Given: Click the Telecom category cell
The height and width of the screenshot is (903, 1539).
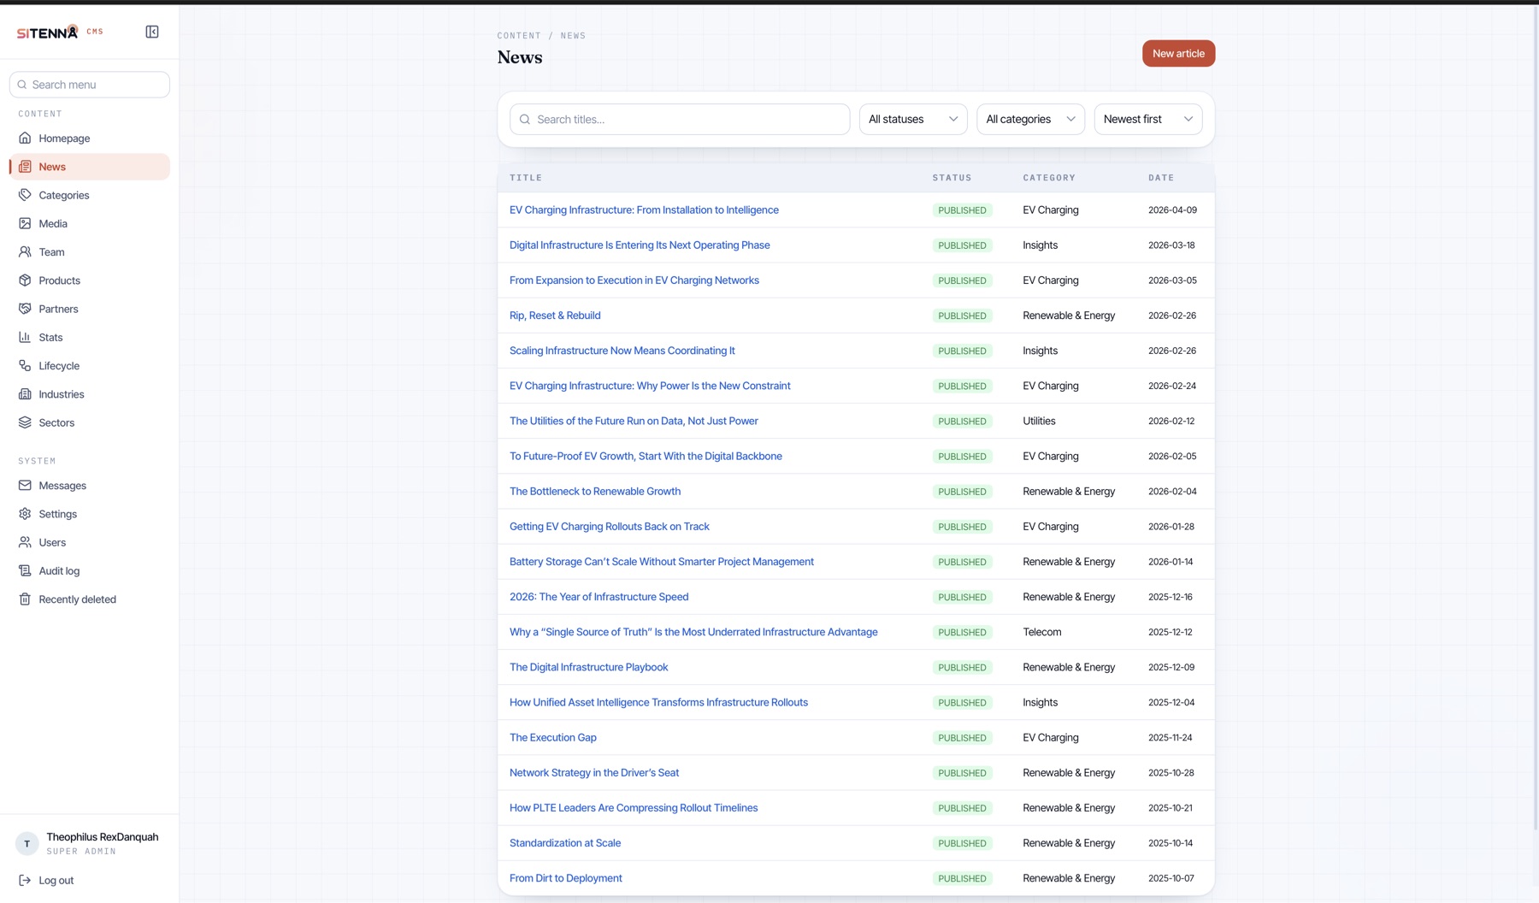Looking at the screenshot, I should click(1042, 632).
